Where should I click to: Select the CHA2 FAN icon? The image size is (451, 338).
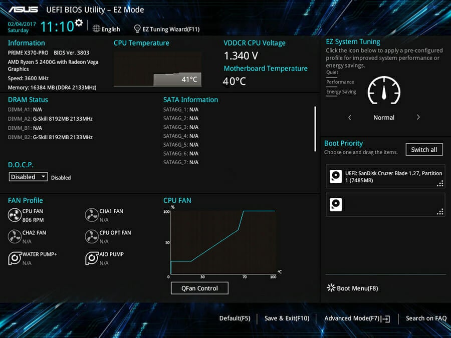click(x=15, y=237)
